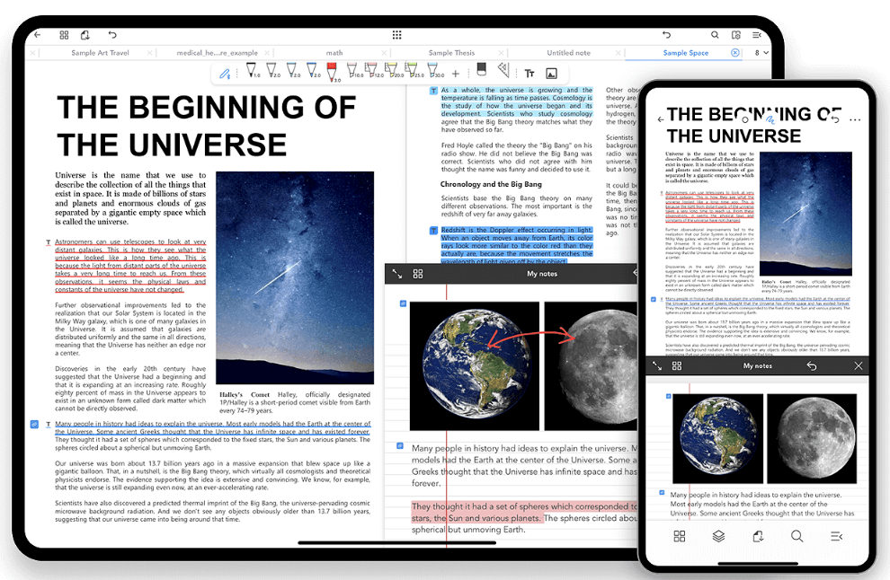Select the Text tool

530,73
